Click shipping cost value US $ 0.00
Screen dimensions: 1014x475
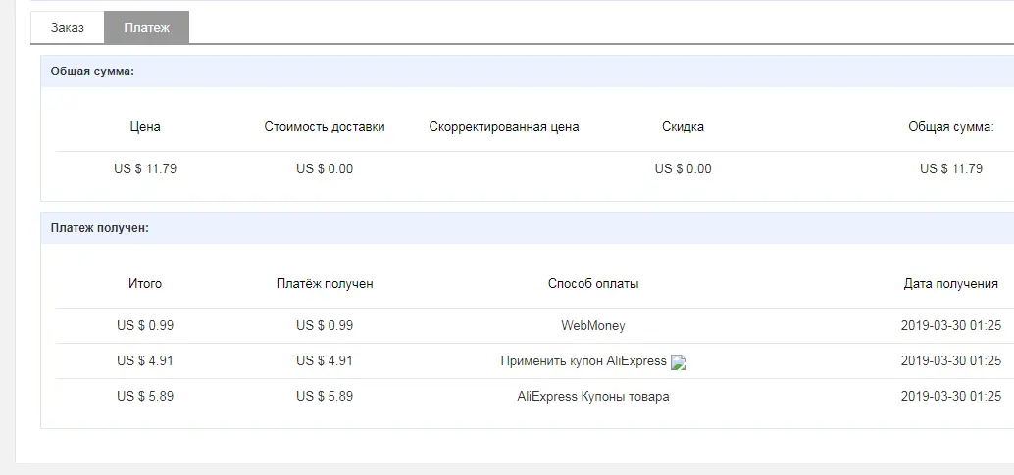pyautogui.click(x=325, y=168)
